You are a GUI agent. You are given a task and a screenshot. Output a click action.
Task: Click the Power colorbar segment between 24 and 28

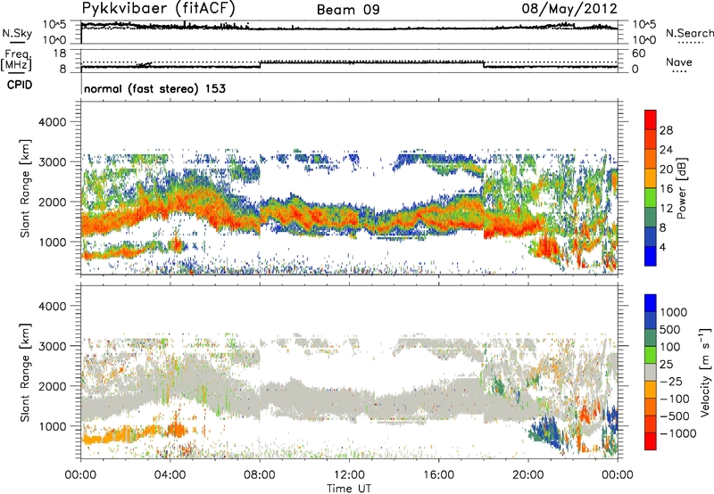click(651, 139)
